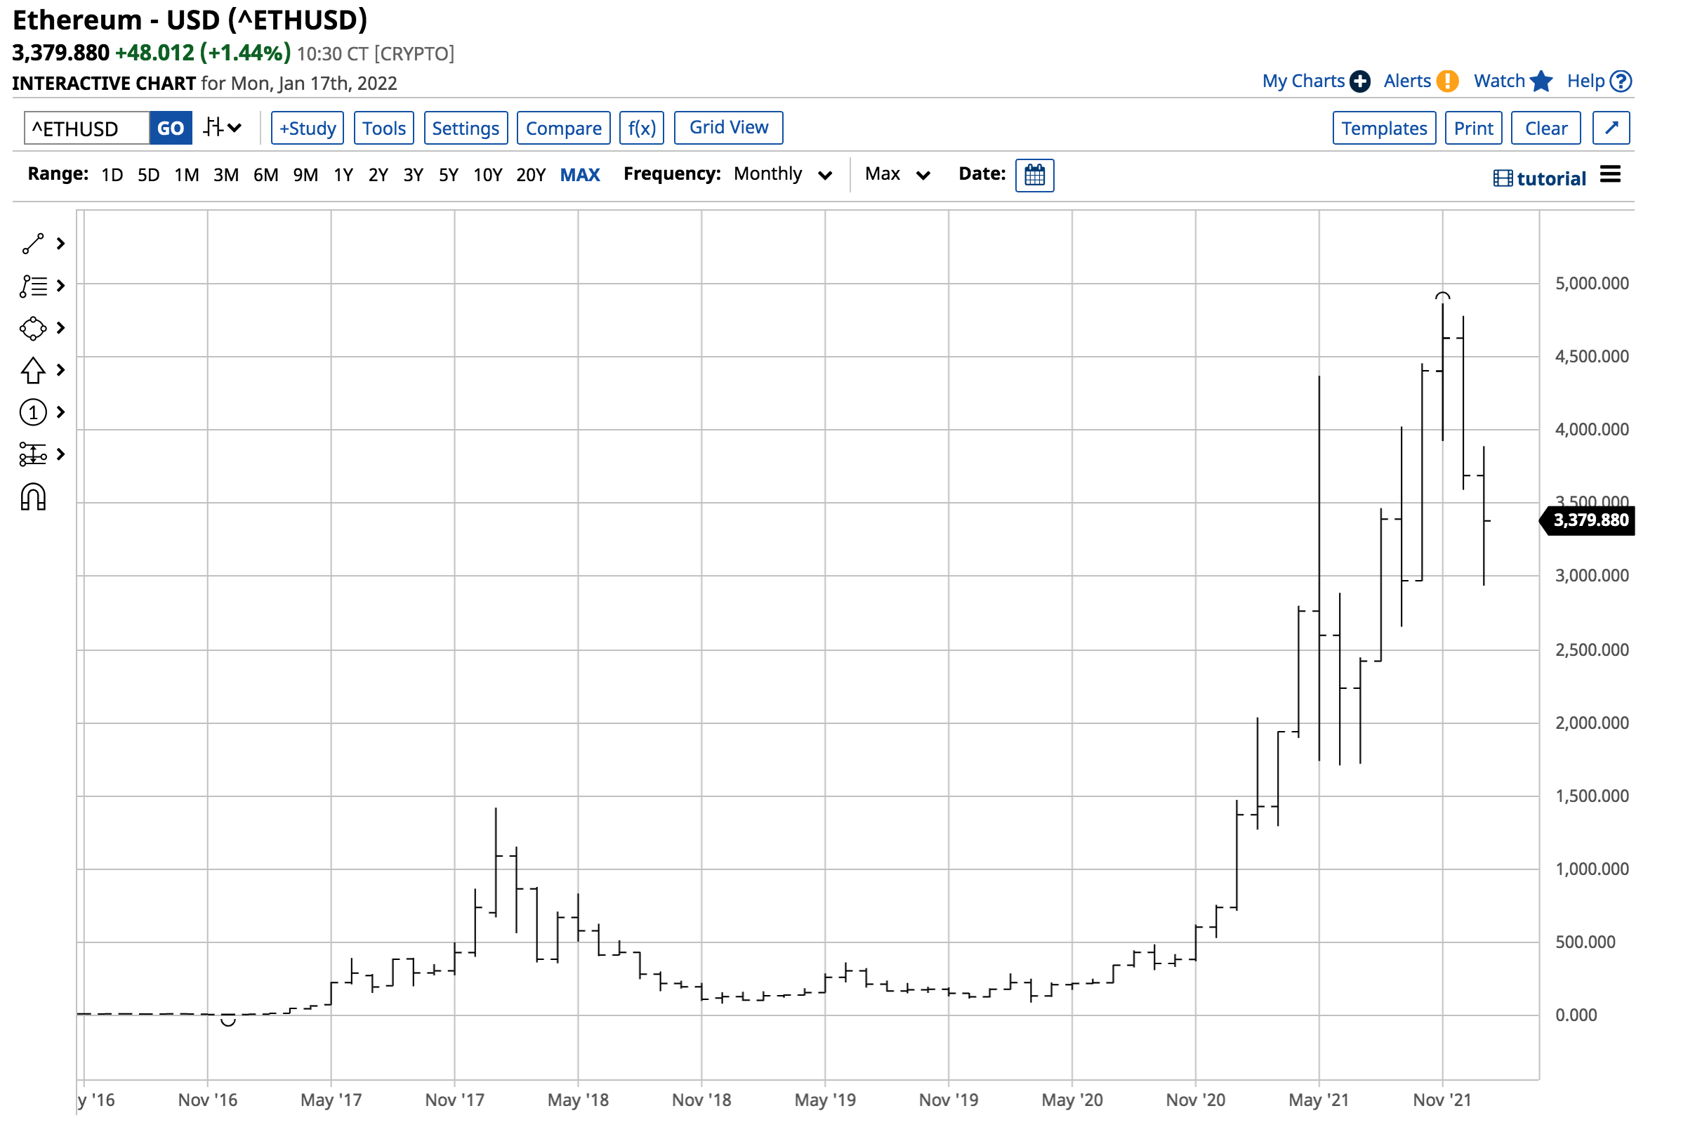Open the hamburger chart menu

tap(1610, 175)
